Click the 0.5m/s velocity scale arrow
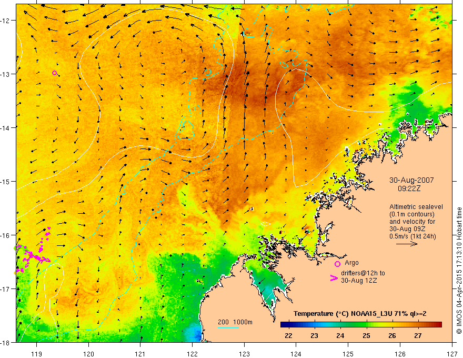Screen dimensions: 463x358 (407, 244)
